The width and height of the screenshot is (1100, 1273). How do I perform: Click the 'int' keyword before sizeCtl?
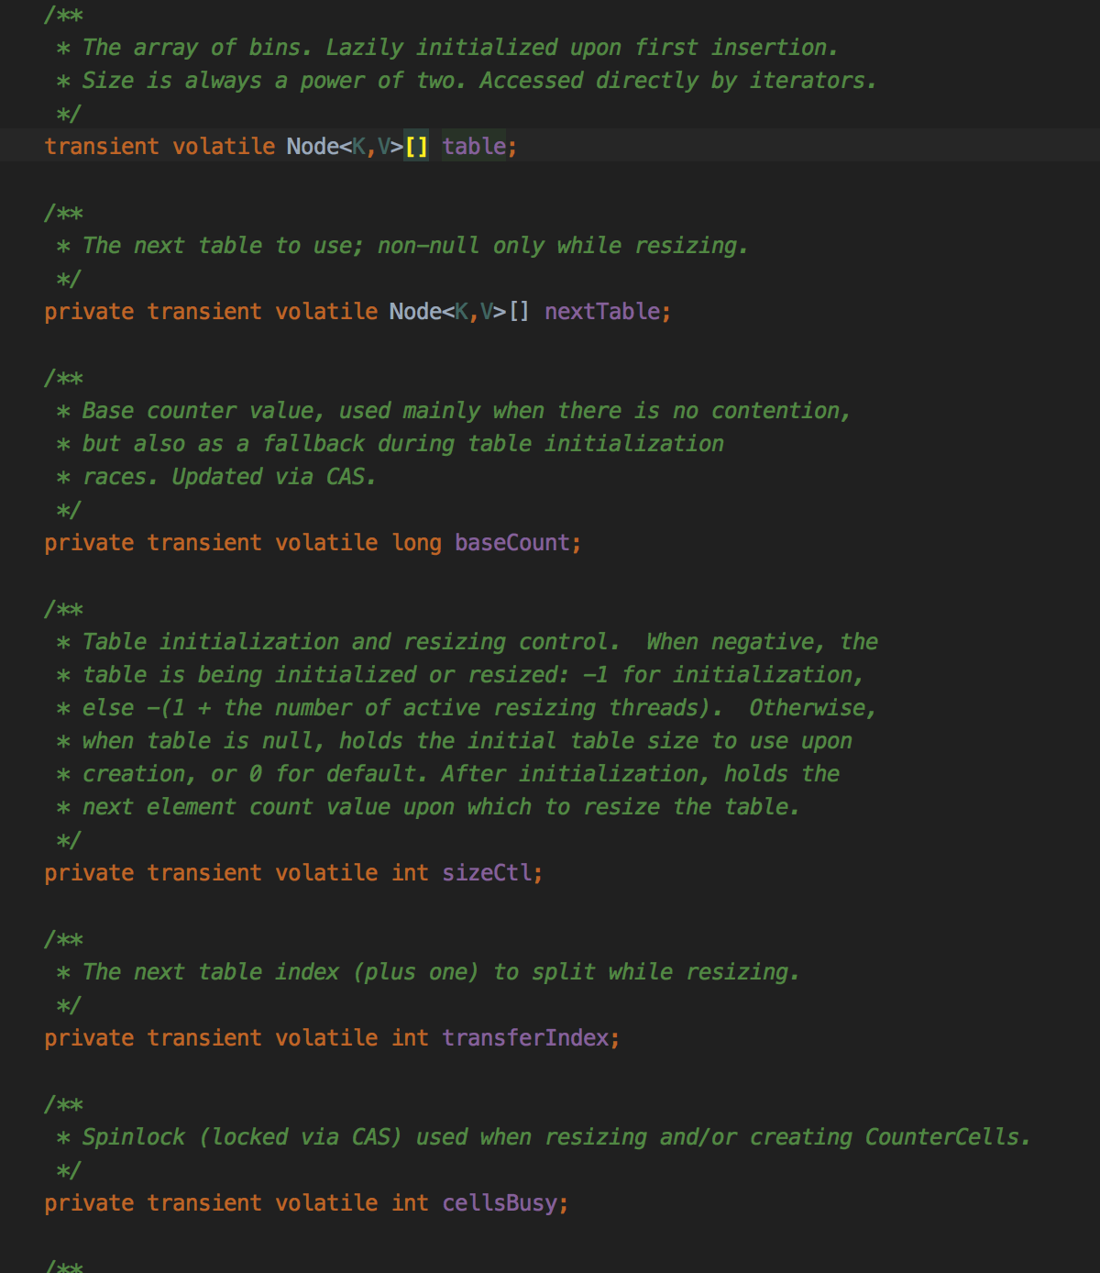pyautogui.click(x=410, y=873)
